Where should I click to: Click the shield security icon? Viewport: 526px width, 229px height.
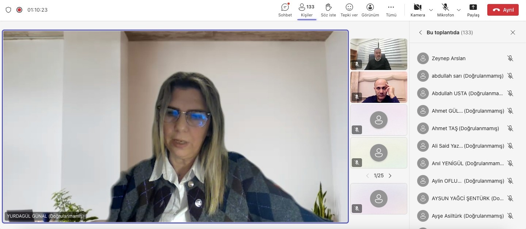point(8,10)
